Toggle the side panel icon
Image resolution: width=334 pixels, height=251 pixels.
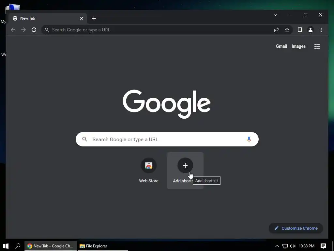[x=300, y=30]
